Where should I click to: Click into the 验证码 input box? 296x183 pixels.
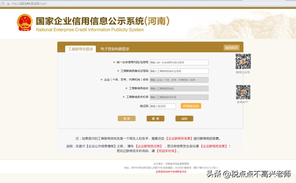pos(163,106)
